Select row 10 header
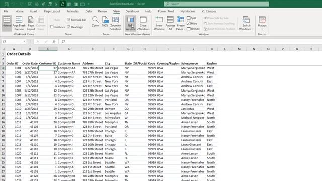 coord(3,95)
